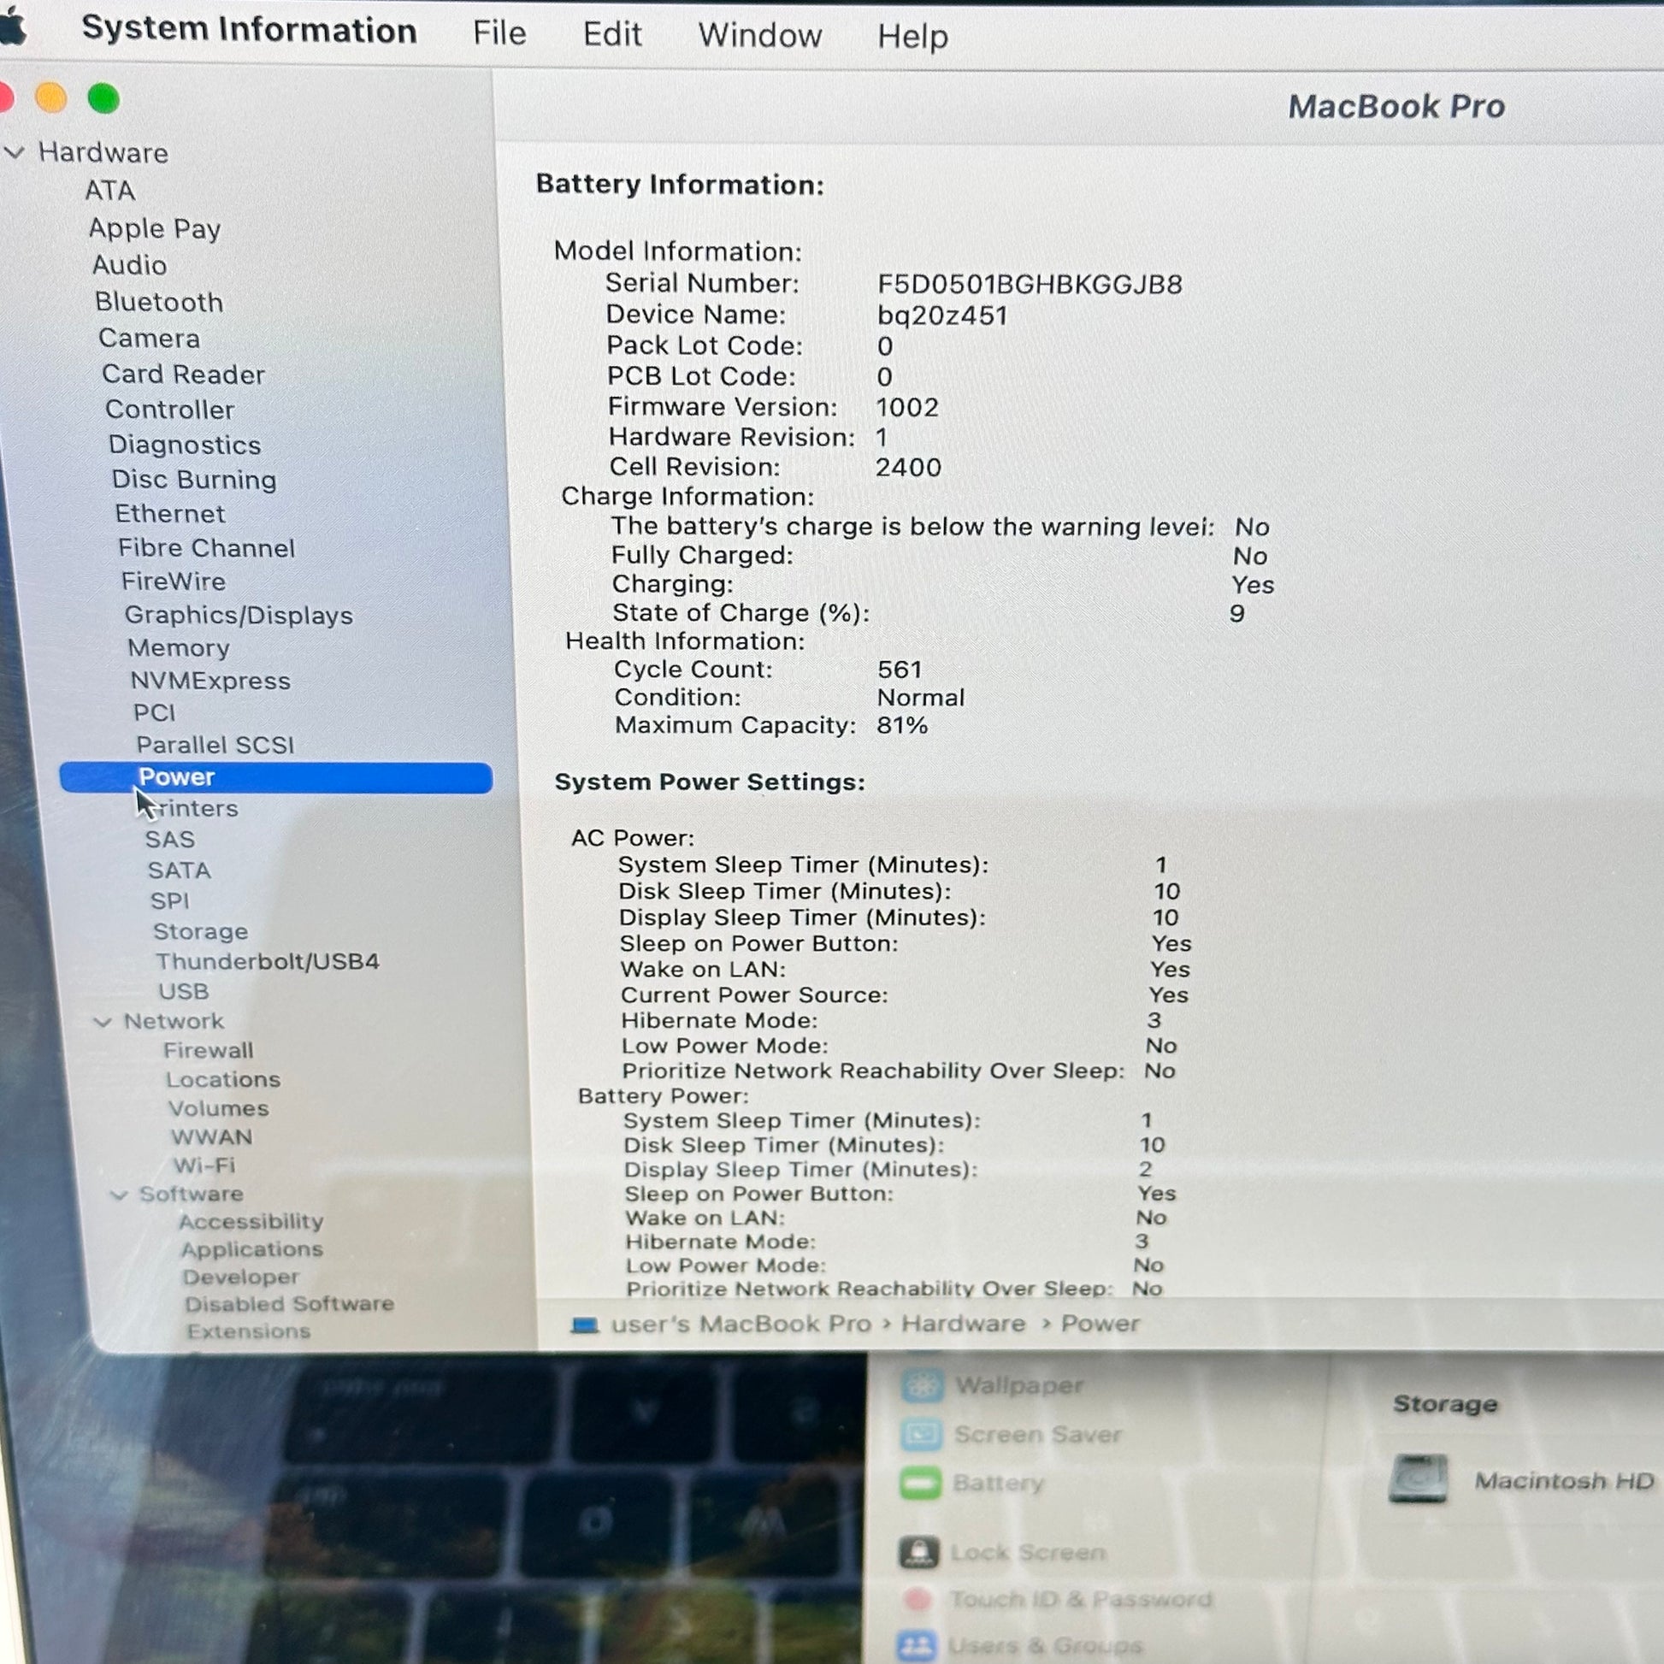Screen dimensions: 1664x1664
Task: Select Developer under Software
Action: coord(240,1278)
